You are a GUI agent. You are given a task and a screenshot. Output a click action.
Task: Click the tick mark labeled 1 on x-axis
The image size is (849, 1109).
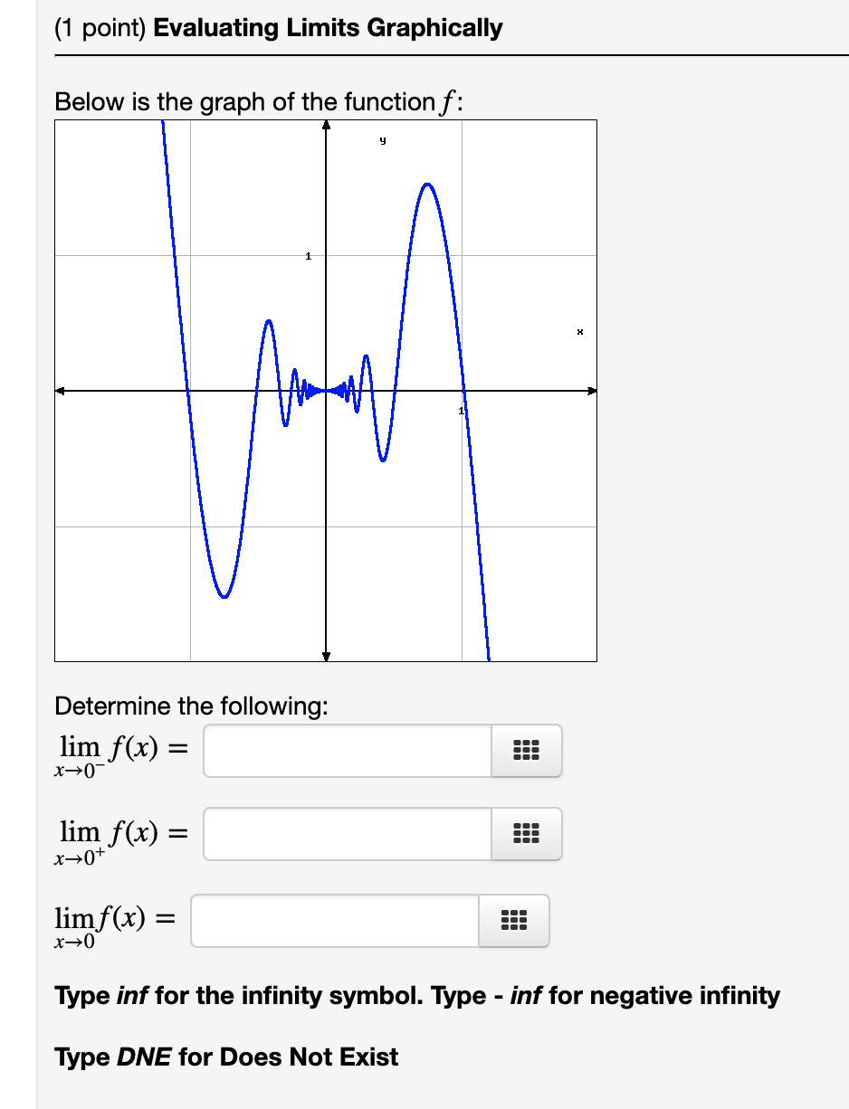pos(462,412)
